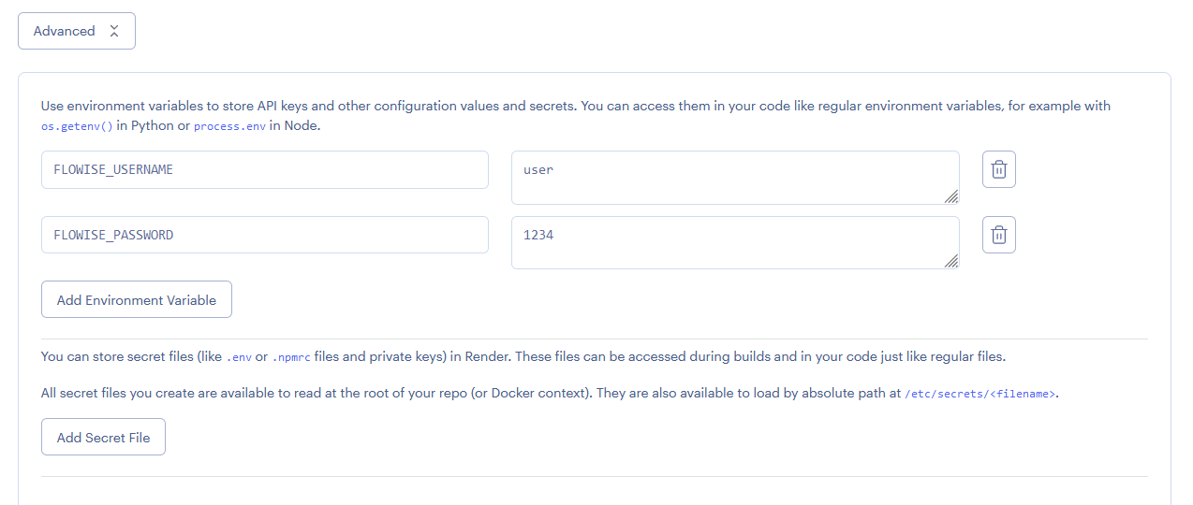Delete the FLOWISE_PASSWORD variable with trash icon
Screen dimensions: 1193x505
998,236
